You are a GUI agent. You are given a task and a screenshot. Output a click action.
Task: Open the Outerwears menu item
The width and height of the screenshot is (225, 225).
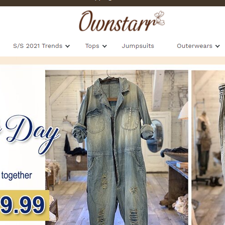194,46
